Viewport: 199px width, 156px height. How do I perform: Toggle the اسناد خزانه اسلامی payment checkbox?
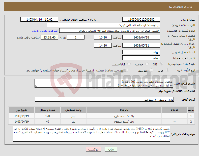[x=127, y=70]
